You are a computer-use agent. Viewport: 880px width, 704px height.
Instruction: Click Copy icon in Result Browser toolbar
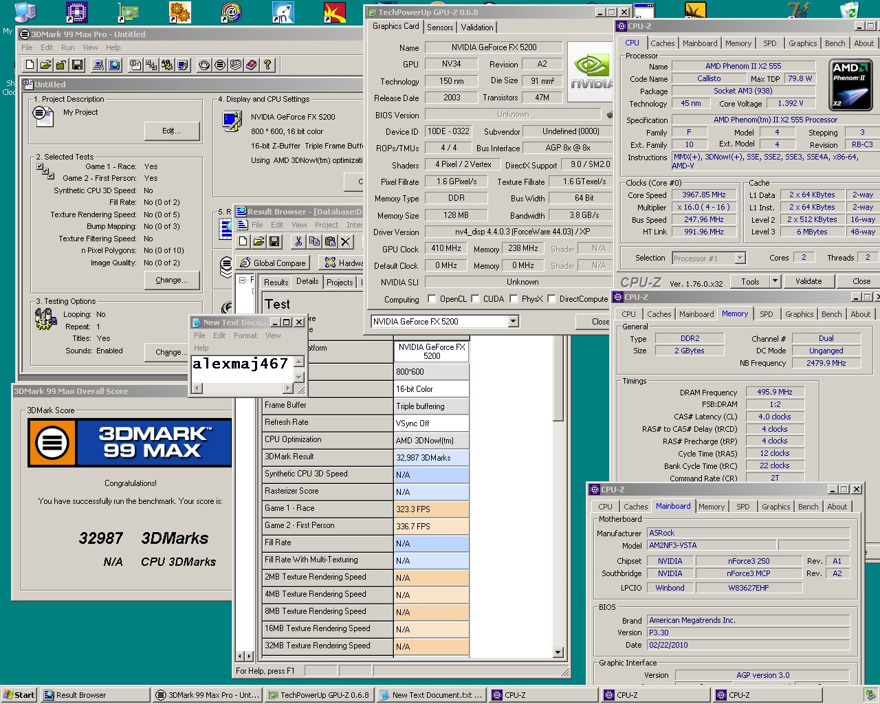(x=314, y=241)
